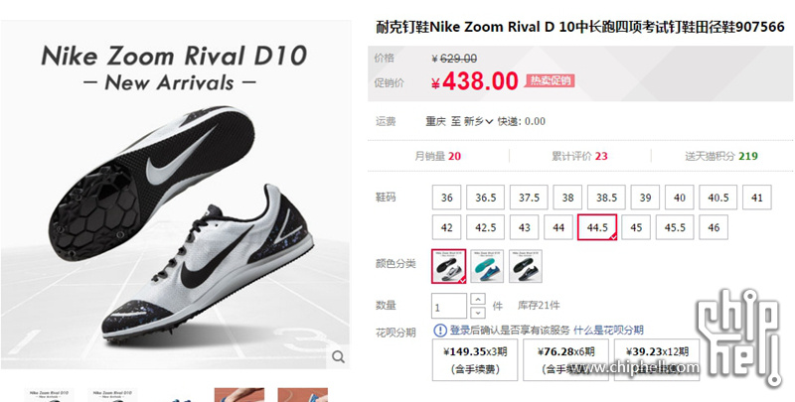Viewport: 795px width, 402px height.
Task: Choose the ¥149.35 x3期 installment plan
Action: point(475,360)
